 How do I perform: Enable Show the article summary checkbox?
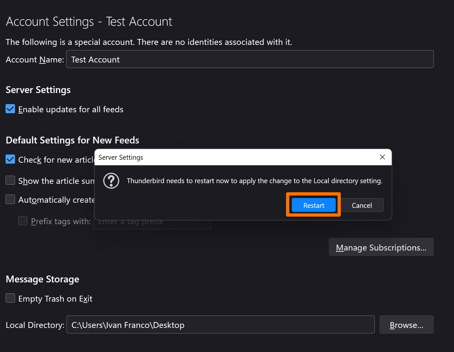click(x=10, y=180)
